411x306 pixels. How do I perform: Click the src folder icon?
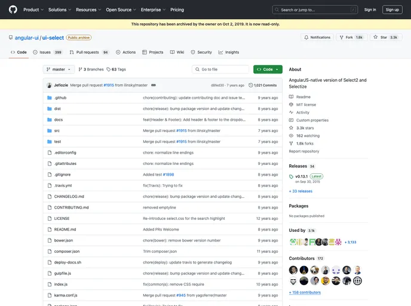coord(49,130)
